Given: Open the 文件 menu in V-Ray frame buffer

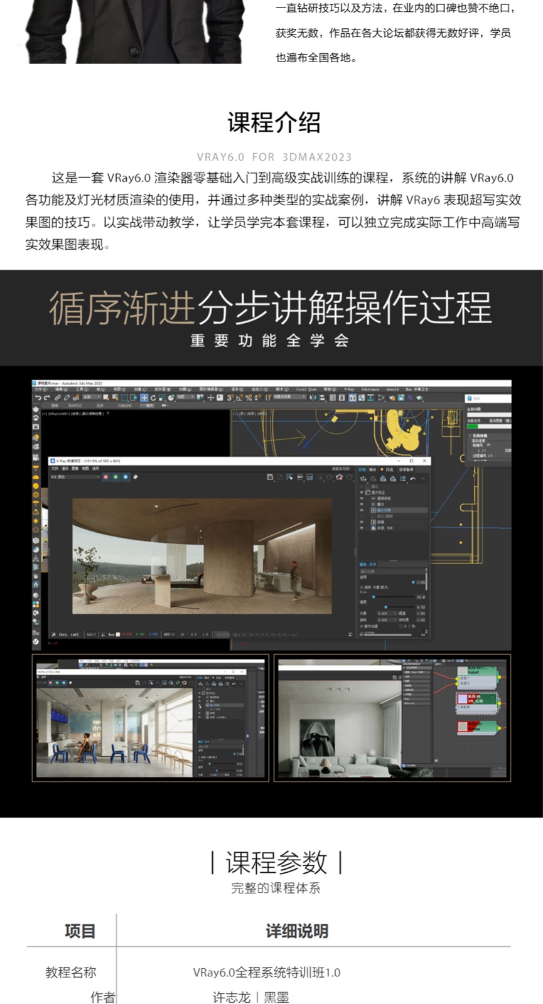Looking at the screenshot, I should point(54,469).
